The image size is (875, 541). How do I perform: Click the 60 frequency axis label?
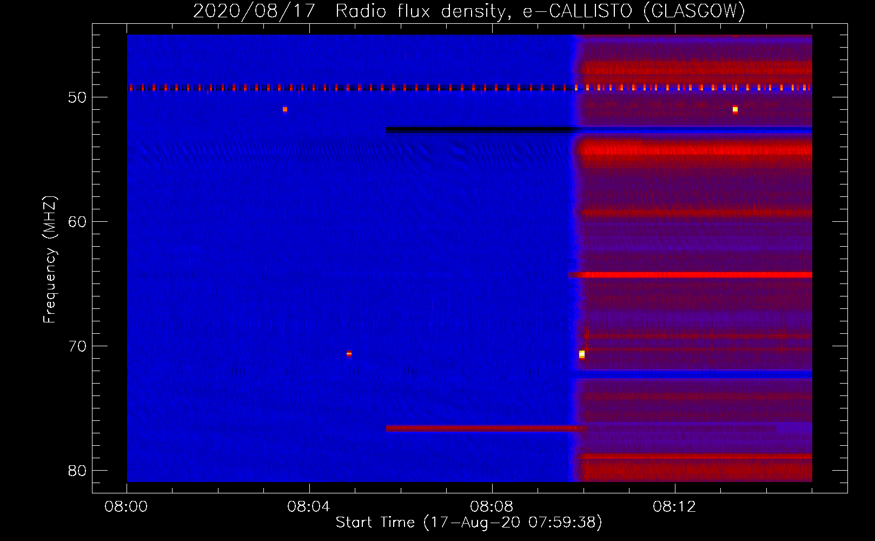pyautogui.click(x=77, y=222)
